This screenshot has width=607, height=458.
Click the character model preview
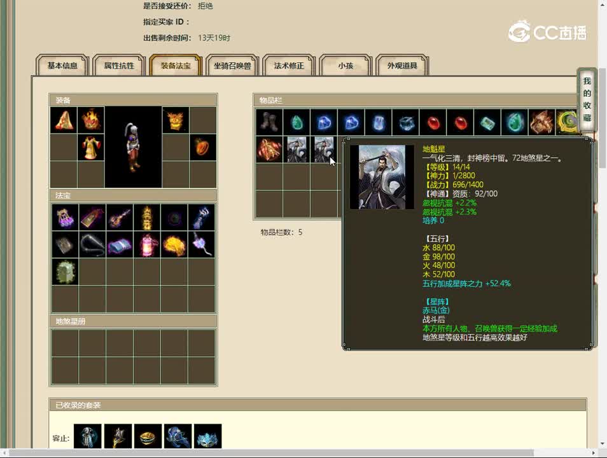[132, 146]
